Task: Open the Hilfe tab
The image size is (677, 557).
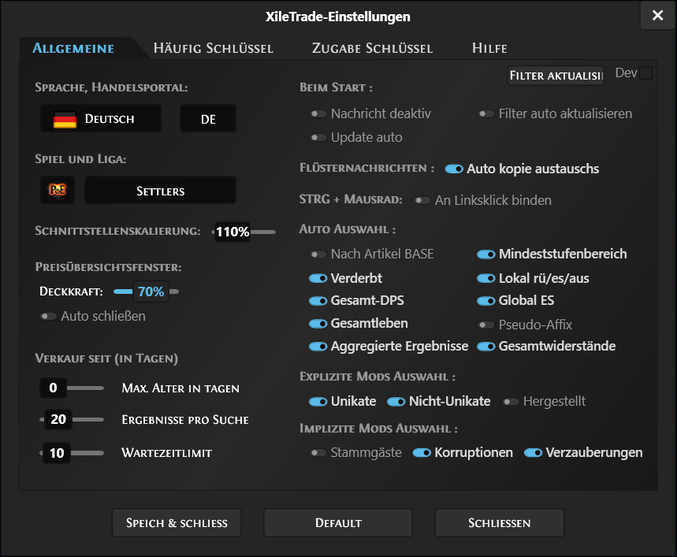Action: (489, 48)
